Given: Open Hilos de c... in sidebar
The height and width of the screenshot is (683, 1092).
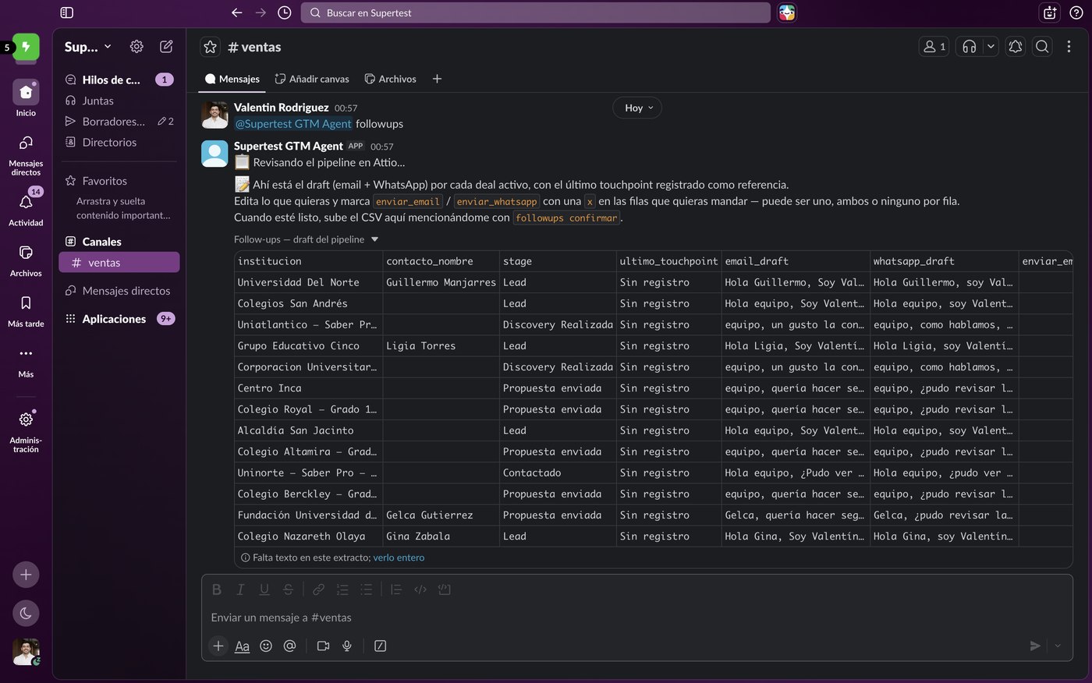Looking at the screenshot, I should (x=119, y=80).
